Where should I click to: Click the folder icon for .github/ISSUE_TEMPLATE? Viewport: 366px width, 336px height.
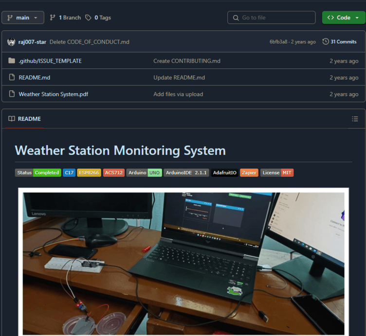(x=12, y=61)
